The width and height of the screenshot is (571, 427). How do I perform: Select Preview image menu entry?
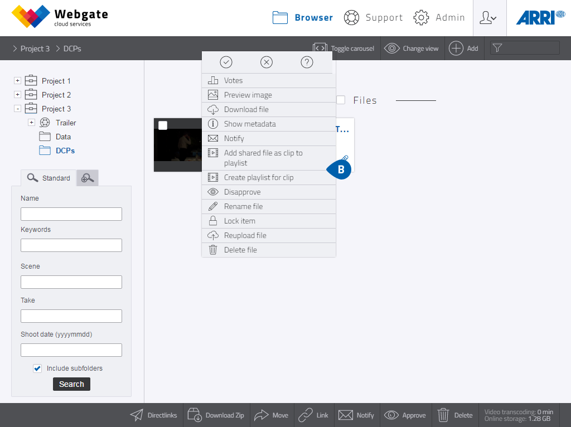tap(269, 95)
